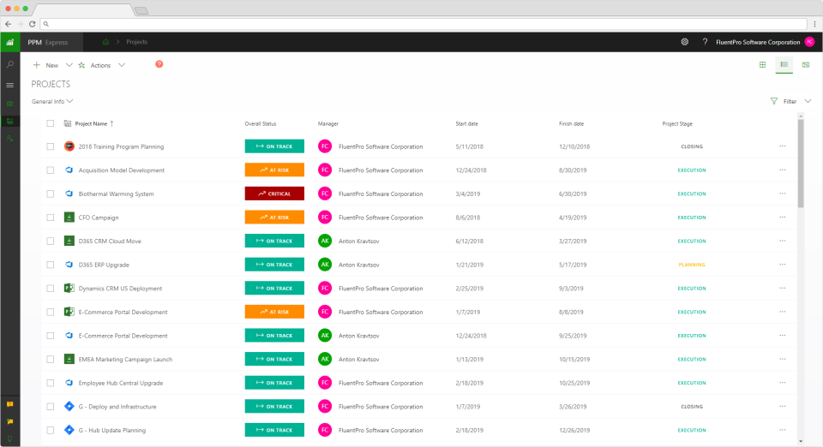
Task: Click the G - Deploy and Infrastructure Jira icon
Action: 69,406
